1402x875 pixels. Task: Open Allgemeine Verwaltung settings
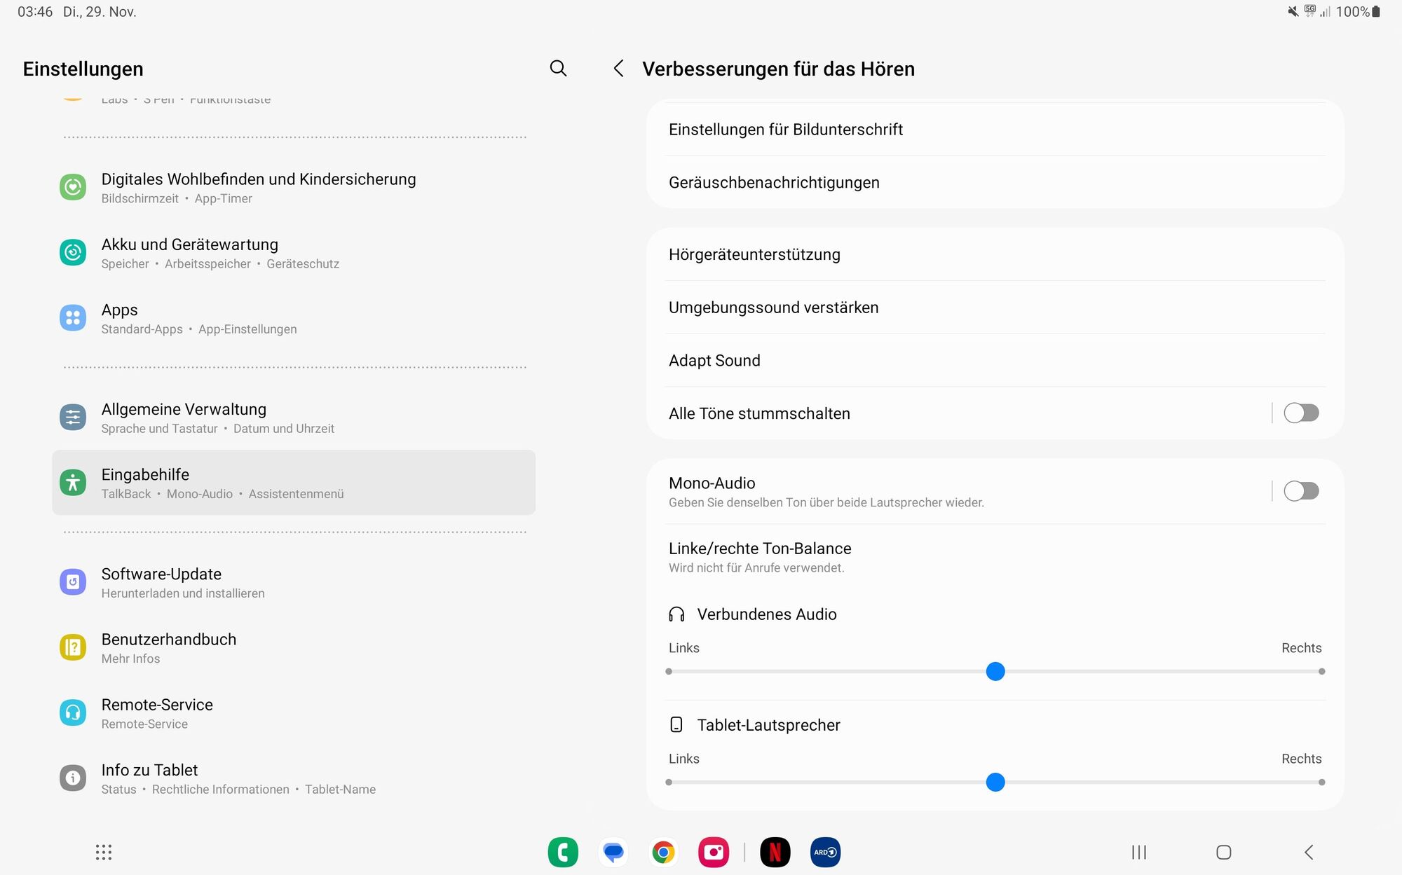293,418
